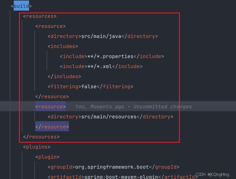
Task: Click the opening includes tag
Action: point(63,46)
